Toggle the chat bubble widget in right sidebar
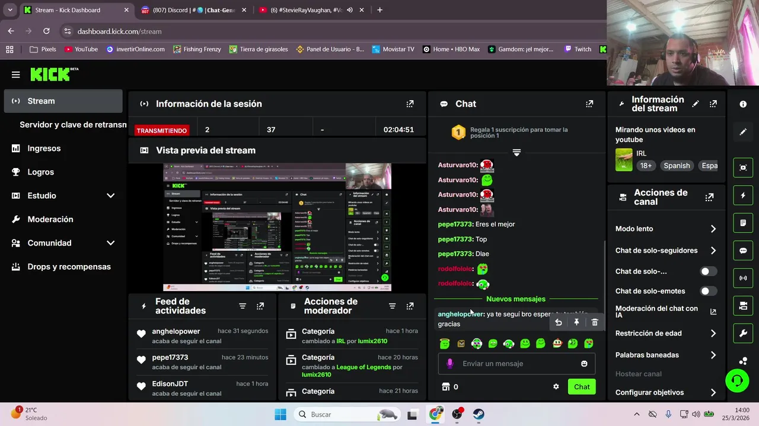Viewport: 759px width, 426px height. (743, 250)
